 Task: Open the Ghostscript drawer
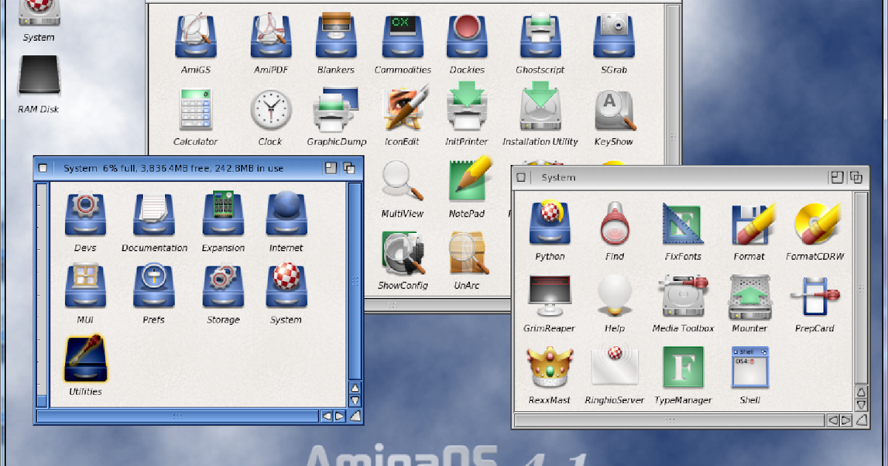coord(540,37)
